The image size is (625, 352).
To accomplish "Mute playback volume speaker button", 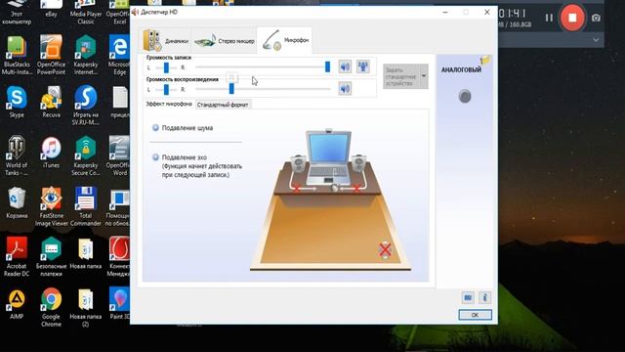I will point(345,88).
